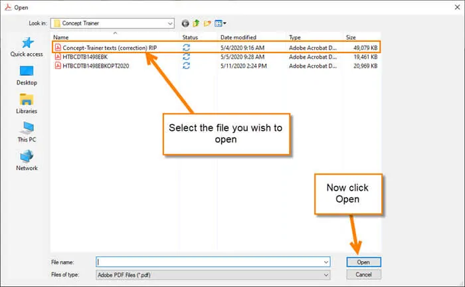The width and height of the screenshot is (465, 287).
Task: Click the file type cell of HTBCDTB1498EBKOPT2020
Action: point(313,66)
